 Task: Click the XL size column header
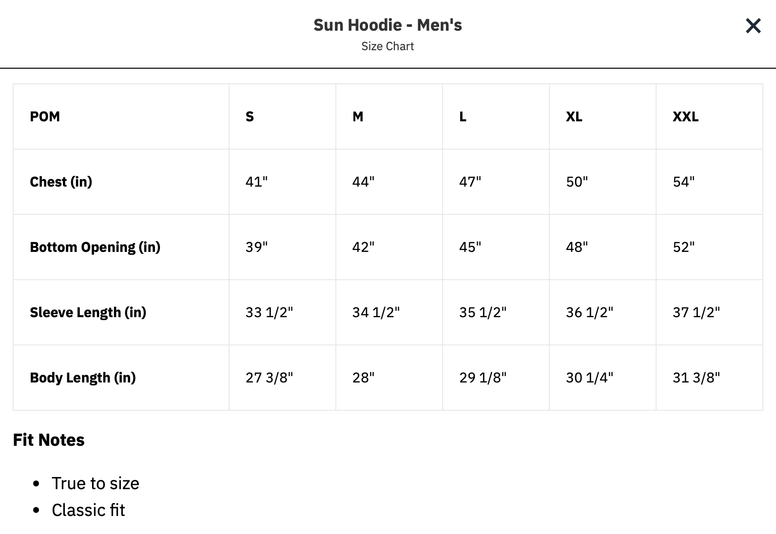[574, 116]
